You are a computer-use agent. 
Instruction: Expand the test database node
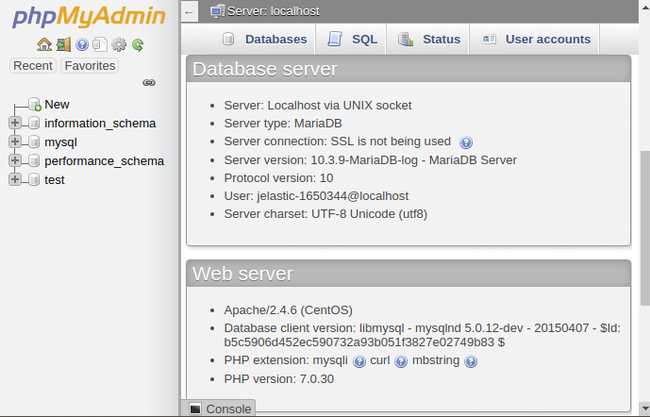[15, 179]
